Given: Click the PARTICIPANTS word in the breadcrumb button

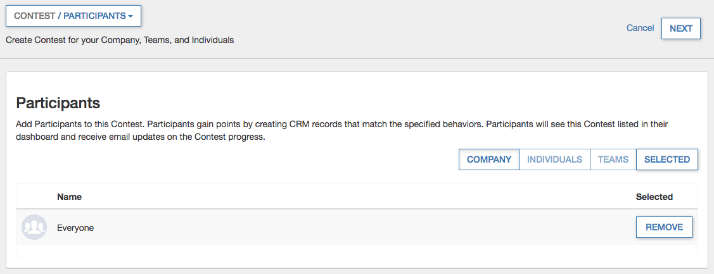Looking at the screenshot, I should click(x=94, y=16).
